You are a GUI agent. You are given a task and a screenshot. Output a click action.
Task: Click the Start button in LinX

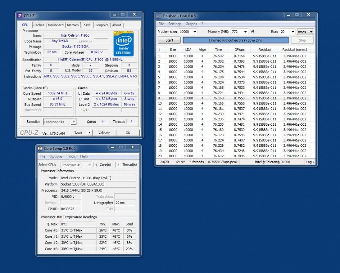coord(169,40)
